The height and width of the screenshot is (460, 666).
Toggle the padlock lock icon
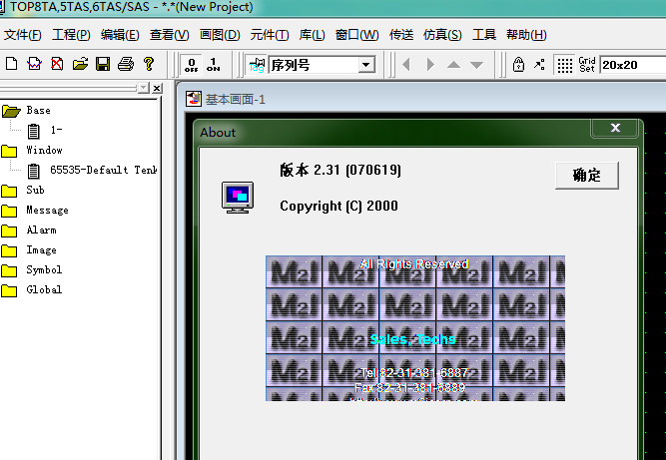click(518, 65)
